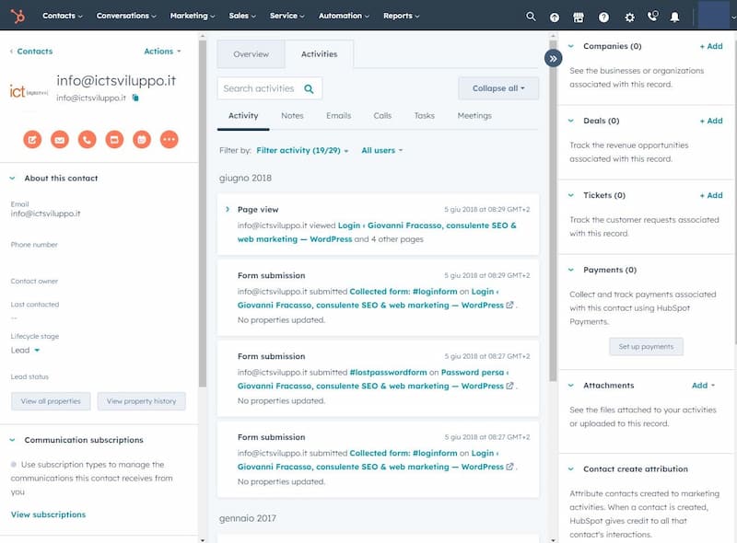This screenshot has height=543, width=737.
Task: Open Filter activity (19/29) dropdown
Action: 302,150
